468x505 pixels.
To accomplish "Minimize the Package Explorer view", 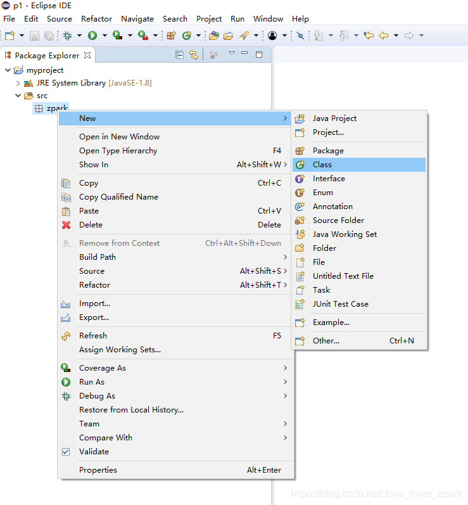I will [244, 53].
